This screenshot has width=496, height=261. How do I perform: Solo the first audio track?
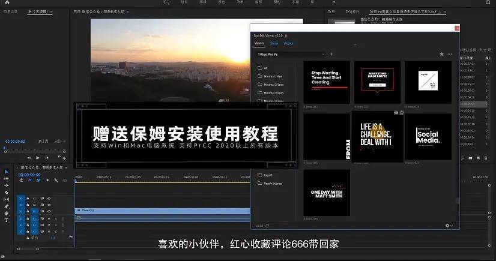click(x=56, y=218)
